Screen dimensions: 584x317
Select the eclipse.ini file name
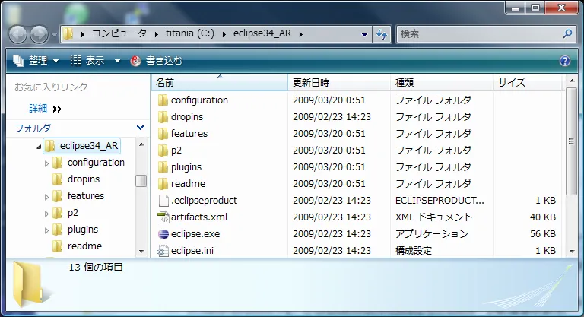pyautogui.click(x=192, y=251)
